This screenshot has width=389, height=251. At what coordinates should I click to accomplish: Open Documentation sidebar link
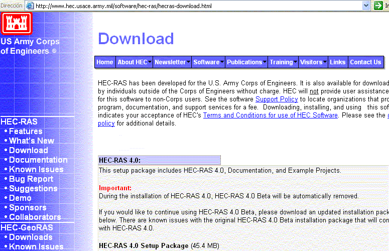pos(38,160)
